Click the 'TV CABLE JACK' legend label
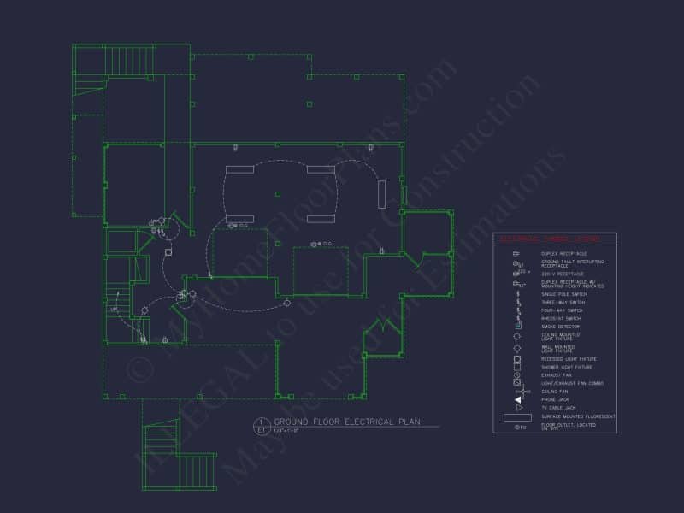This screenshot has width=684, height=513. click(558, 408)
